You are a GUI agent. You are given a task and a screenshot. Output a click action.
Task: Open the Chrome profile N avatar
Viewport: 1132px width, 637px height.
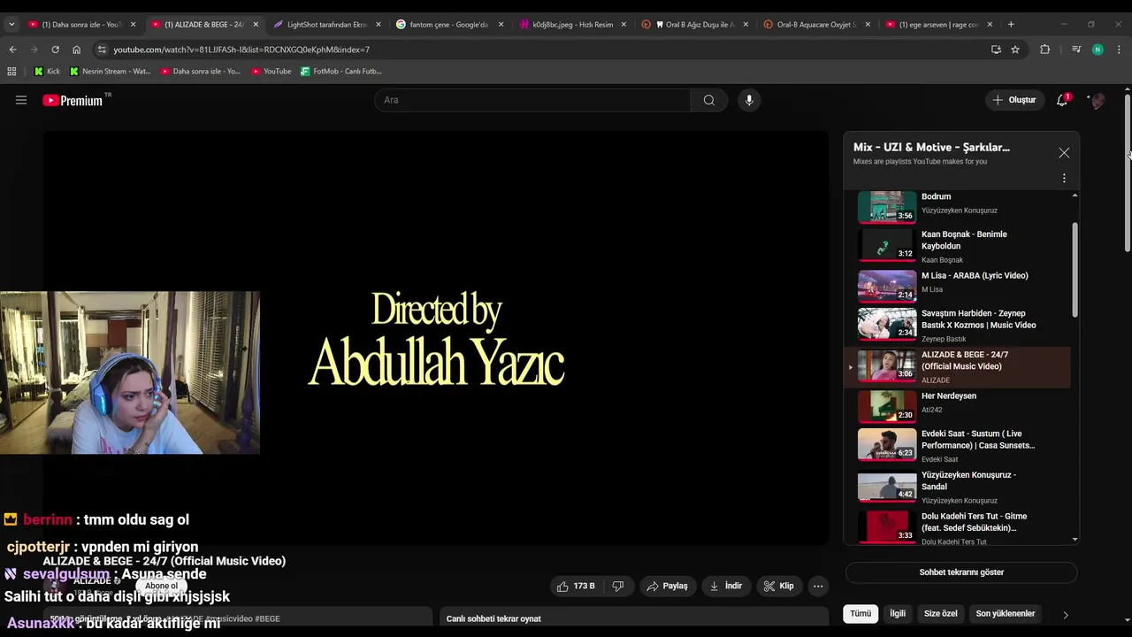[1098, 50]
